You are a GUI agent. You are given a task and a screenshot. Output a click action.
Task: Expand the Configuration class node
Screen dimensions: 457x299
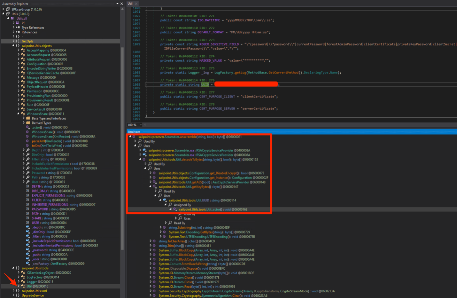tap(19, 64)
